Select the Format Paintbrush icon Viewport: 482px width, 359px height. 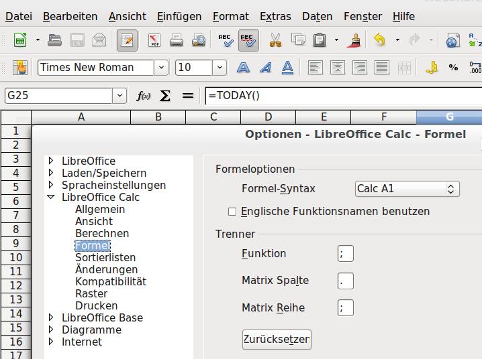coord(354,40)
